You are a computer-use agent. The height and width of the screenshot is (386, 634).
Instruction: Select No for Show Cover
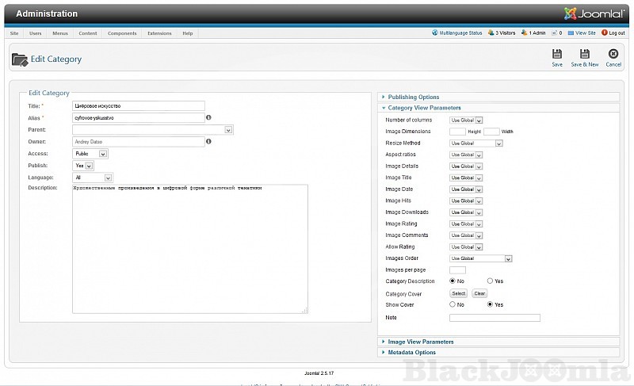coord(453,304)
